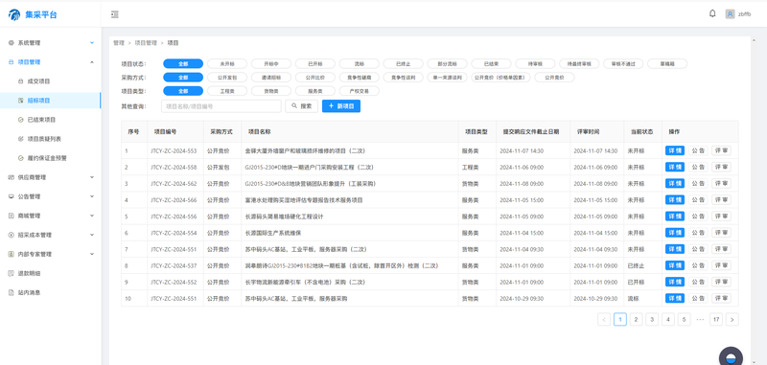Filter project status by 部分流标

tap(447, 63)
